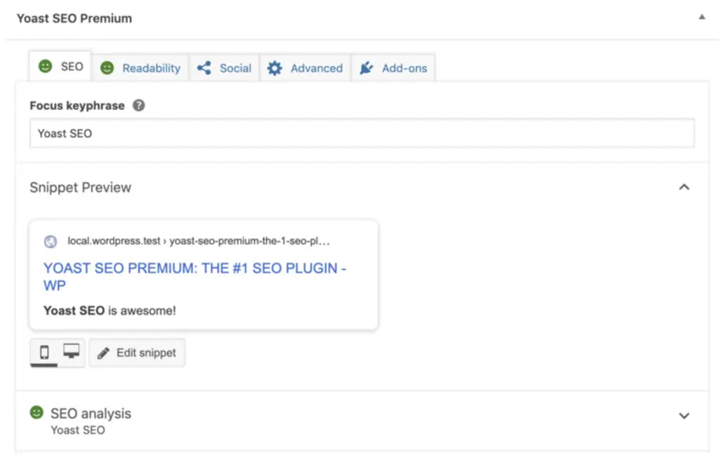
Task: Open Focus keyphrase help question mark
Action: (138, 106)
